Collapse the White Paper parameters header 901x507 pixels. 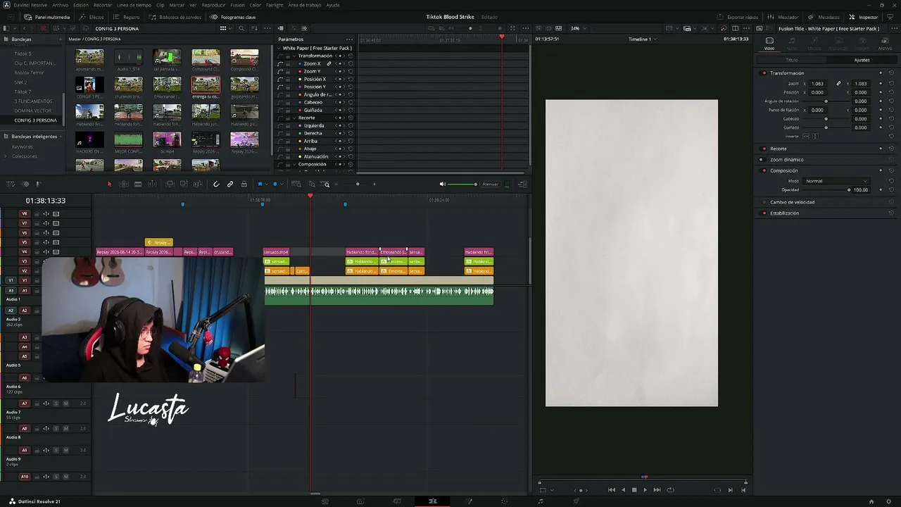tap(279, 48)
